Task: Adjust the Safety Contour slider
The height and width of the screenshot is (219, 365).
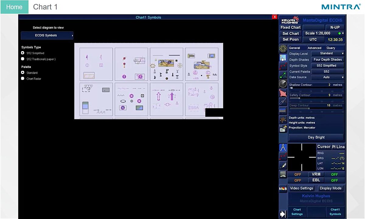Action: tap(316, 98)
